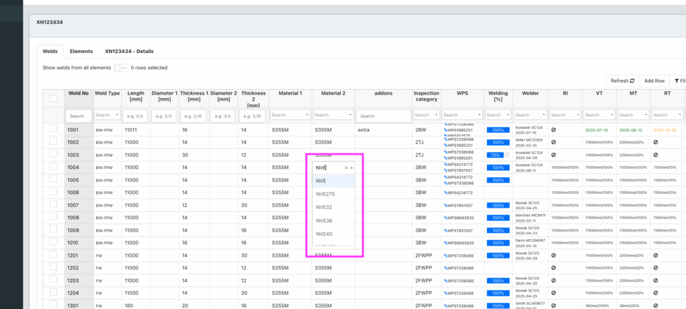Click the RI not-applicable icon in row 1201
The height and width of the screenshot is (309, 686).
click(553, 255)
